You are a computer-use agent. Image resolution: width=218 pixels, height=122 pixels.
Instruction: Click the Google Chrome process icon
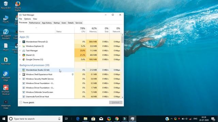pos(24,60)
